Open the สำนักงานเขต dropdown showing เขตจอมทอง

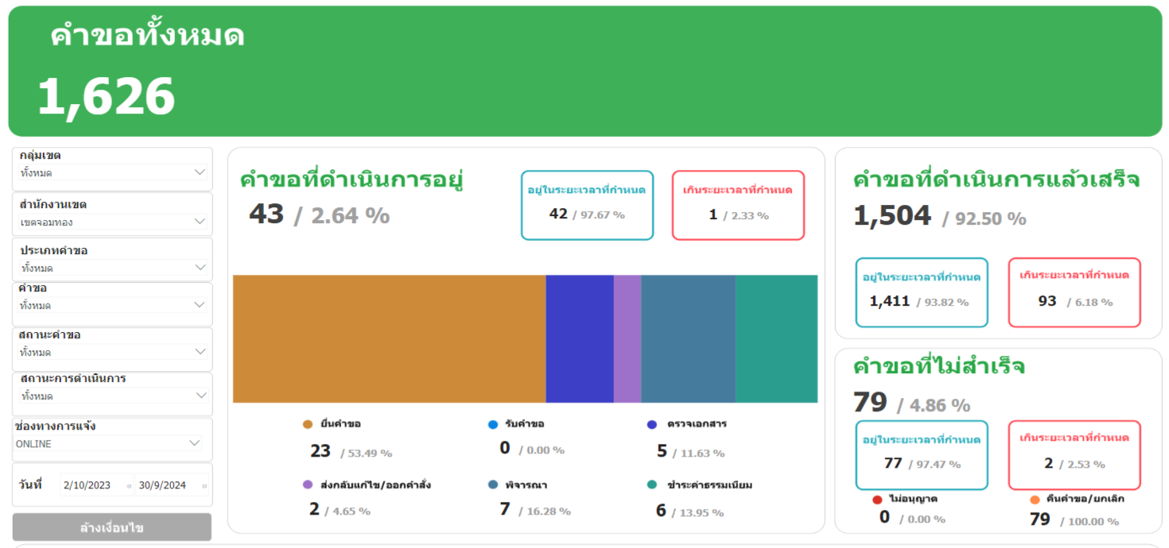[x=199, y=222]
